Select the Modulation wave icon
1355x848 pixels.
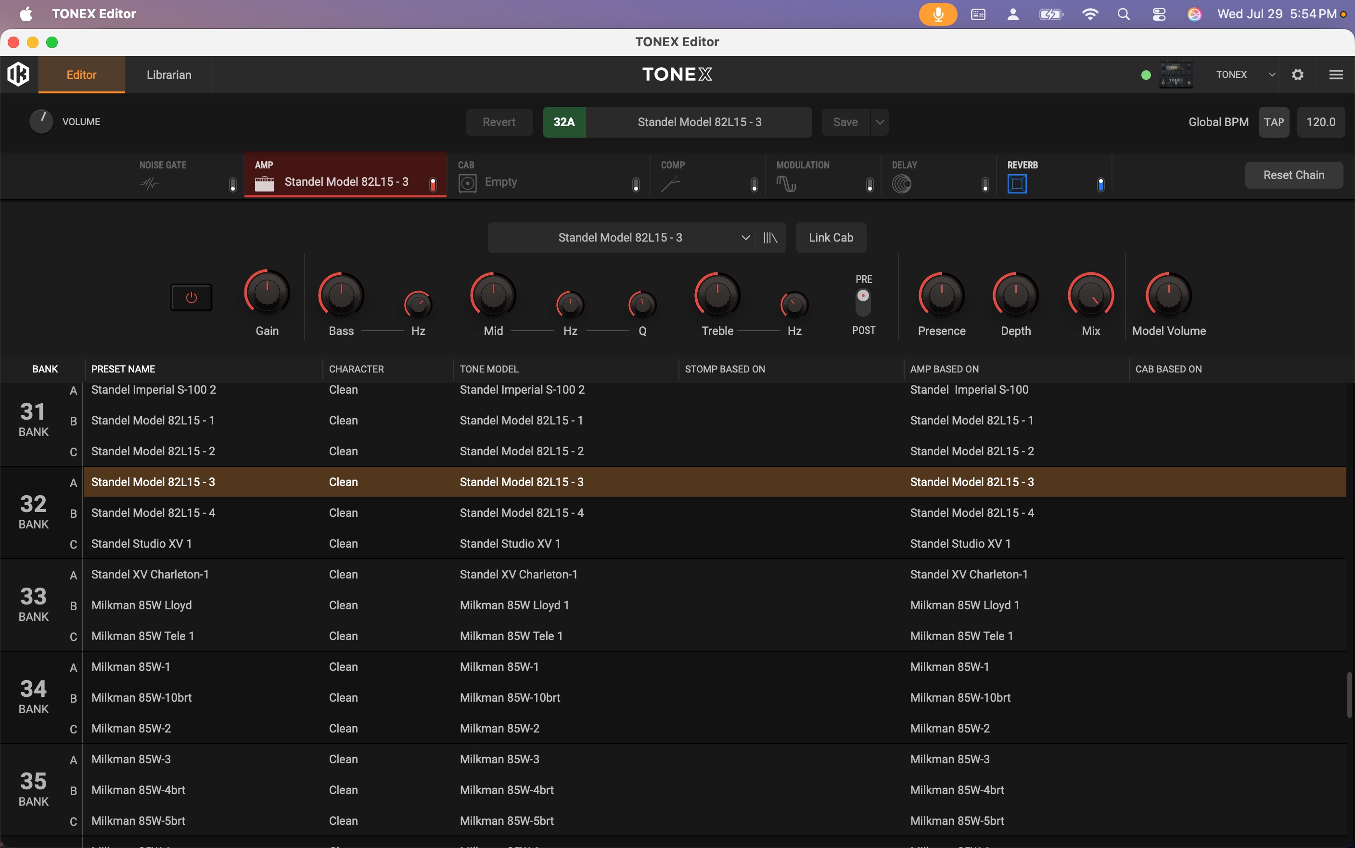786,183
